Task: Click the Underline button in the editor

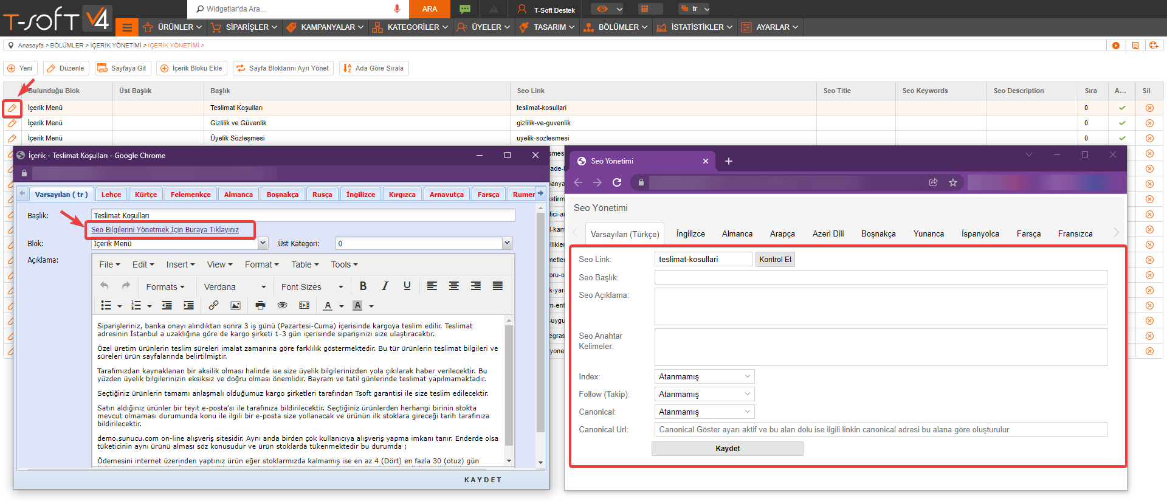Action: pyautogui.click(x=407, y=286)
